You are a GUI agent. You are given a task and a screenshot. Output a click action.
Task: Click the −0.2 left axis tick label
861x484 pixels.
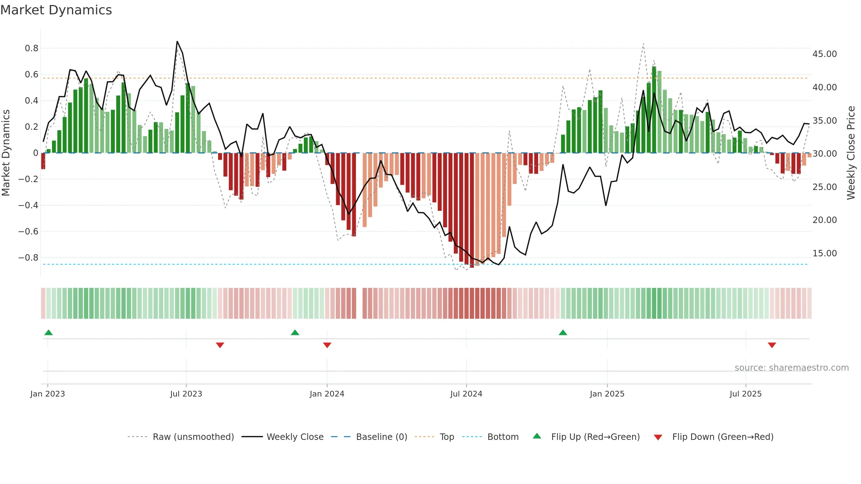(x=28, y=179)
